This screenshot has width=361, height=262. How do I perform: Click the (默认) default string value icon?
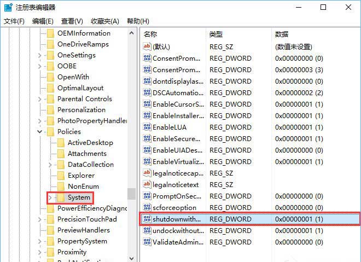(x=147, y=46)
